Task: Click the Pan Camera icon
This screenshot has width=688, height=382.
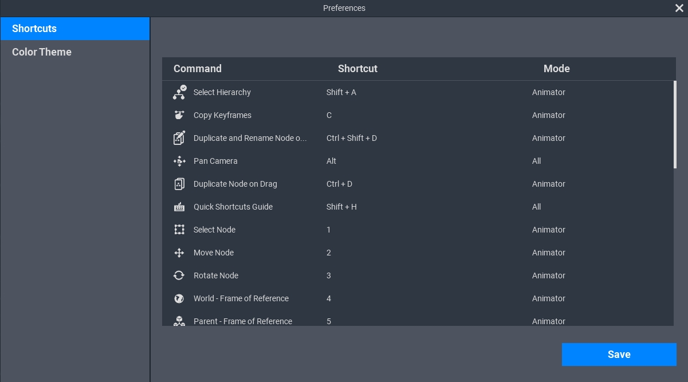Action: pyautogui.click(x=179, y=161)
